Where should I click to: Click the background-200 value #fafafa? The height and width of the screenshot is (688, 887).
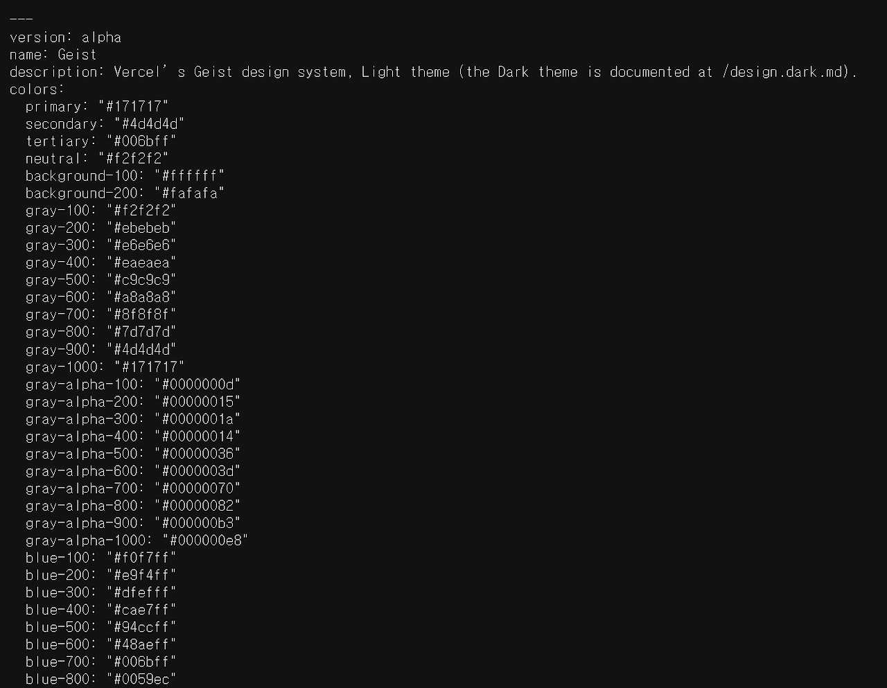pos(189,193)
